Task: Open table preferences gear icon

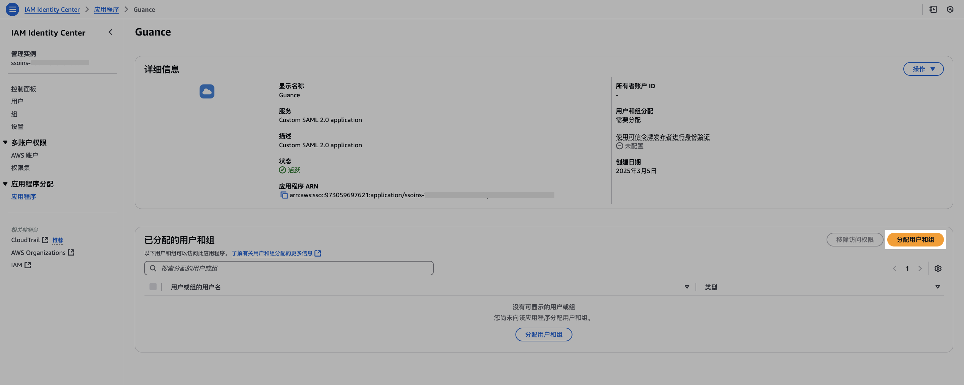Action: point(938,269)
